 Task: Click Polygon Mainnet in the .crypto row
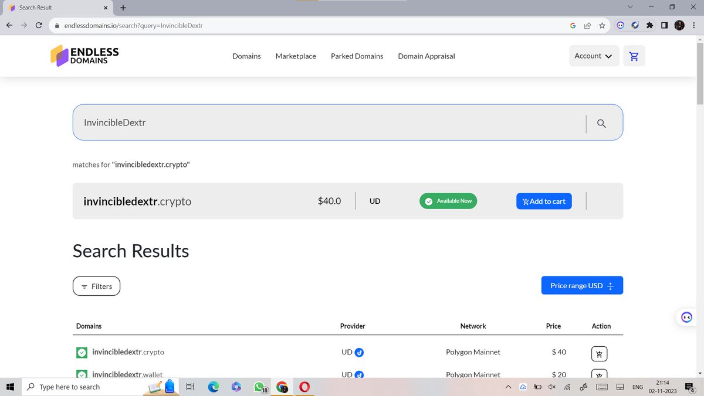click(x=473, y=352)
